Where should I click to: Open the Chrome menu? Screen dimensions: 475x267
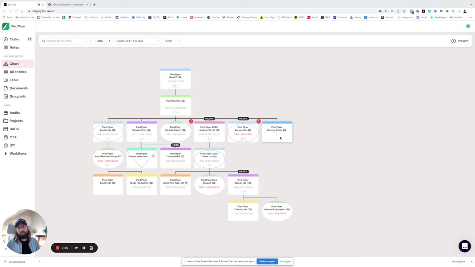tap(471, 11)
